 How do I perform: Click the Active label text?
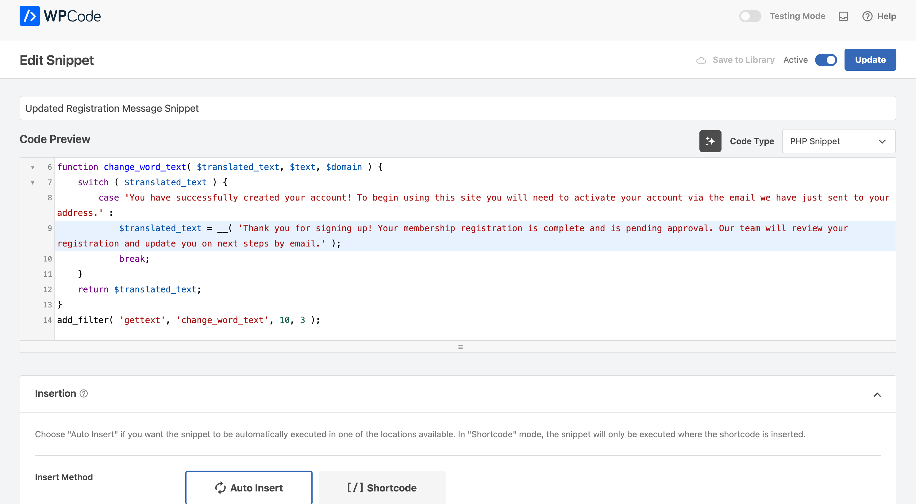click(x=795, y=60)
